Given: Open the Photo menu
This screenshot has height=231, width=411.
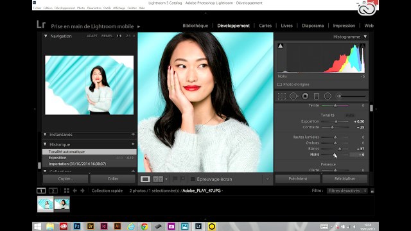Looking at the screenshot, I should [81, 8].
